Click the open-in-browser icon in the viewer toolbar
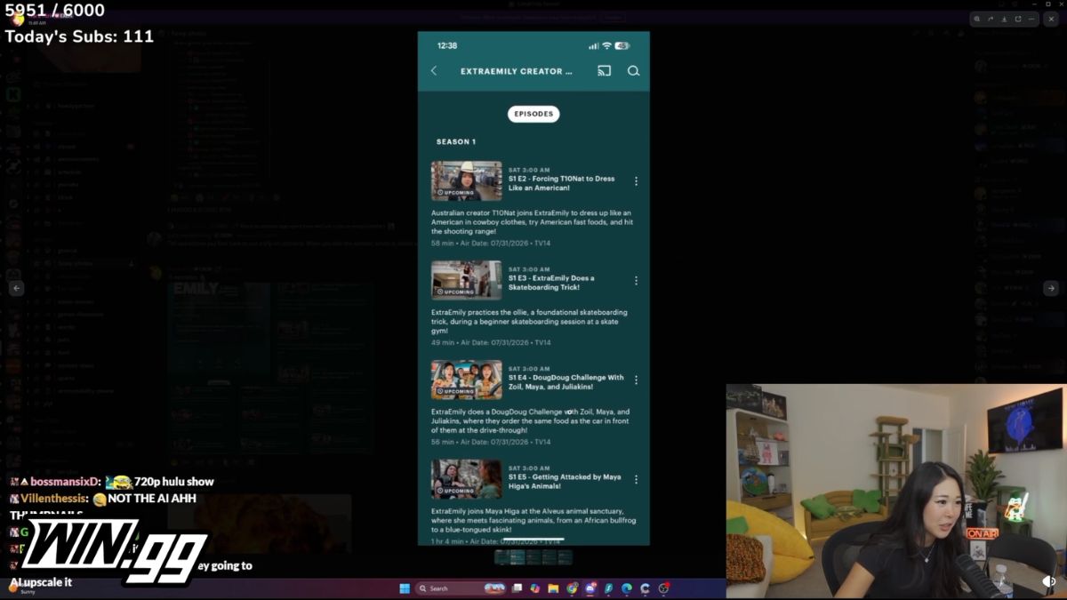 click(x=1018, y=19)
